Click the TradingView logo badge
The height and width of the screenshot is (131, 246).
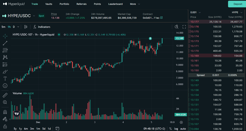pos(16,114)
